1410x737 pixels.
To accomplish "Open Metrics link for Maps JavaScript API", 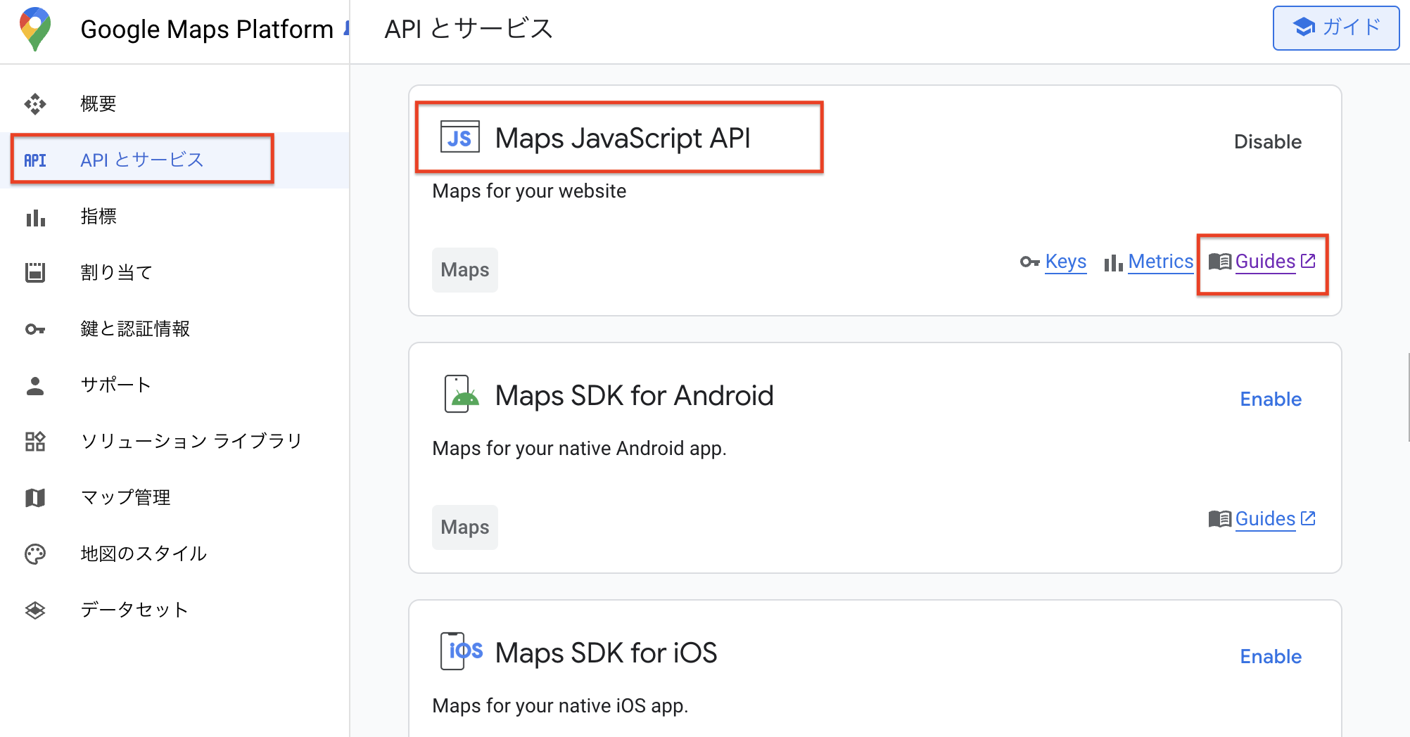I will point(1161,262).
